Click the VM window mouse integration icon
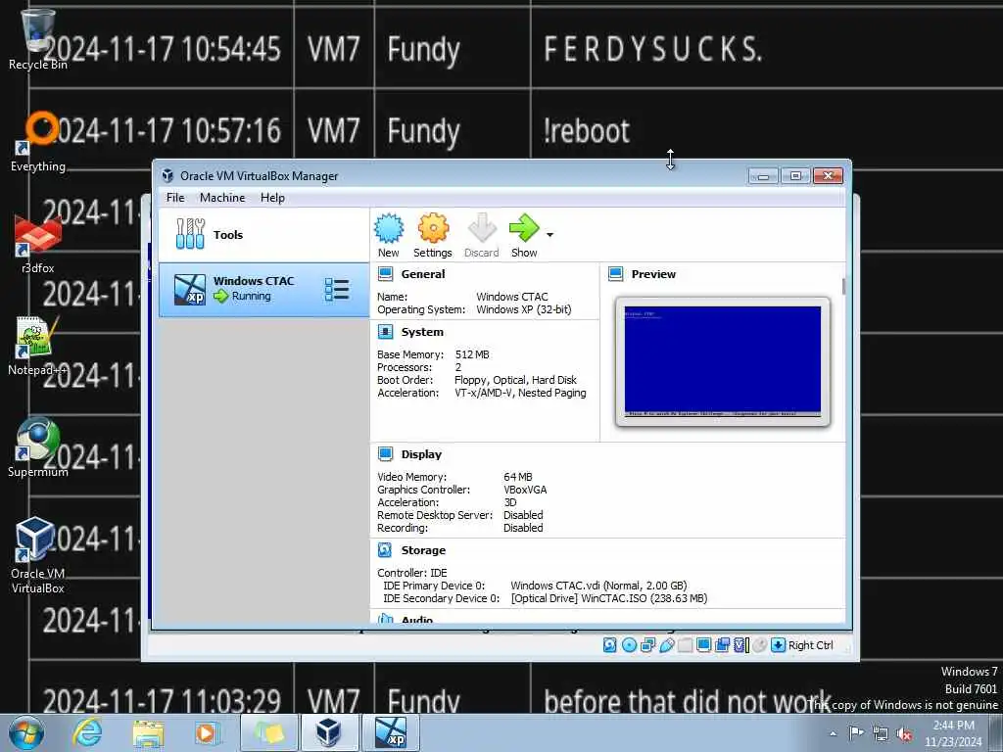Viewport: 1003px width, 752px height. pyautogui.click(x=759, y=645)
